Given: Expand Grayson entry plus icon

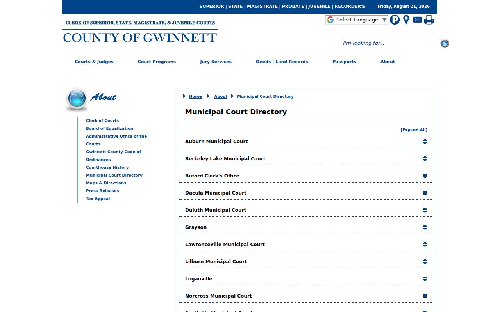Looking at the screenshot, I should tap(425, 227).
